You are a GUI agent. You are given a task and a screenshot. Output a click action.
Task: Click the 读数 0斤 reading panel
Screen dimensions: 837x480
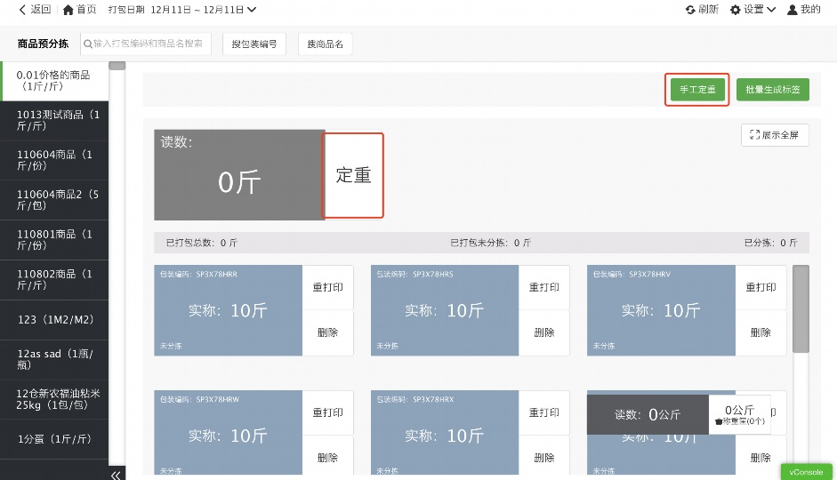pyautogui.click(x=239, y=175)
